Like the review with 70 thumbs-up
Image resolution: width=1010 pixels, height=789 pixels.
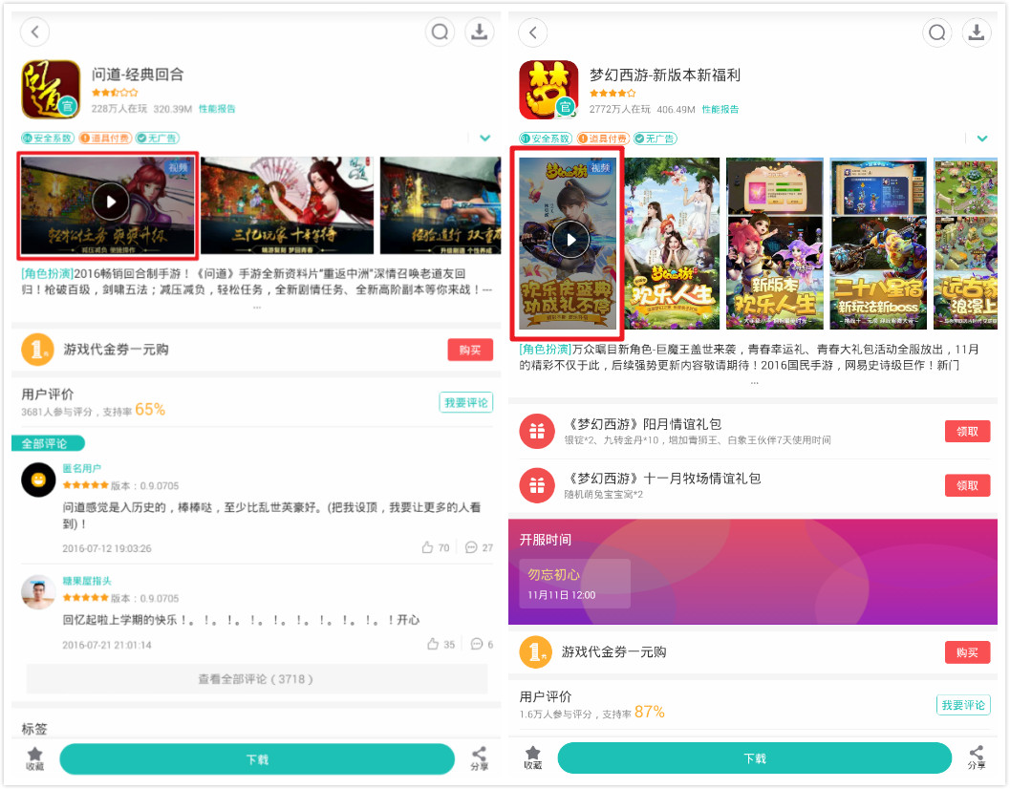click(428, 547)
